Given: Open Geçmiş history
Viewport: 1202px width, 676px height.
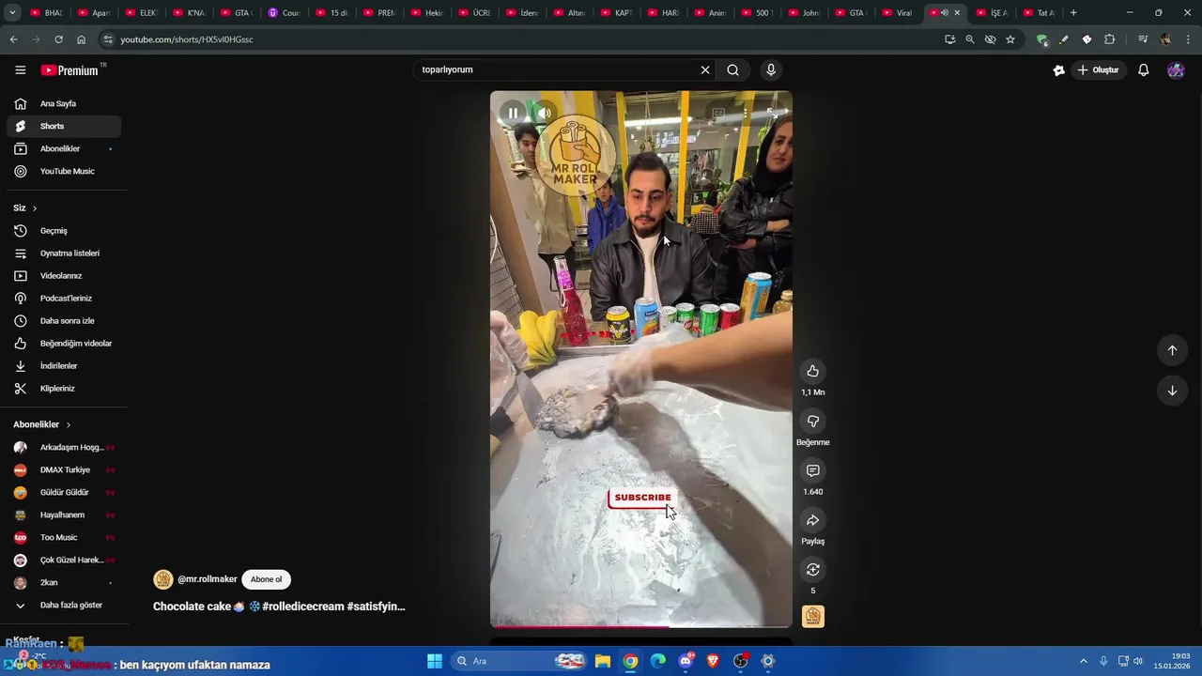Looking at the screenshot, I should [x=64, y=231].
